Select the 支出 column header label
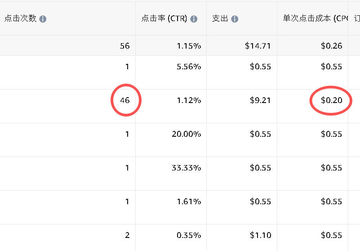360x251 pixels. point(220,19)
